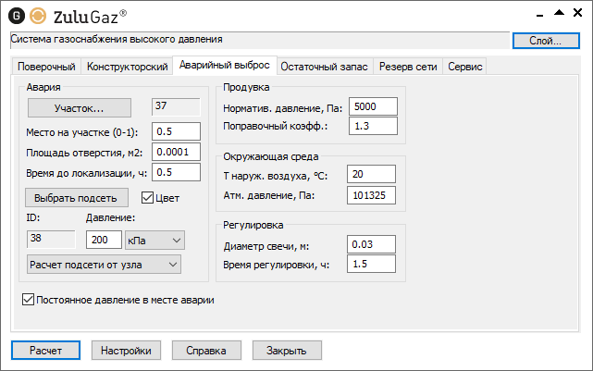Click the layer name field at the top
This screenshot has height=371, width=593.
tap(260, 40)
